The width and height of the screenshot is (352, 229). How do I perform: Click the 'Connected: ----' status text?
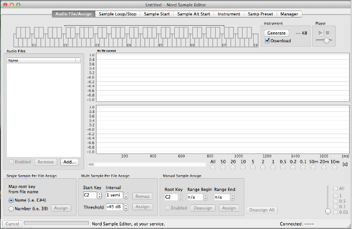(x=297, y=224)
